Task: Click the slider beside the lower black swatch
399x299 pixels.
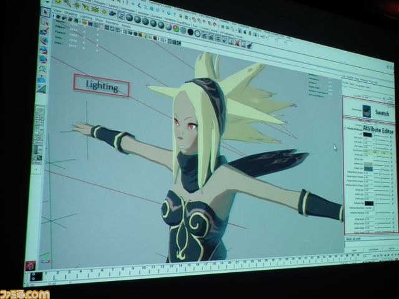Action: [383, 204]
